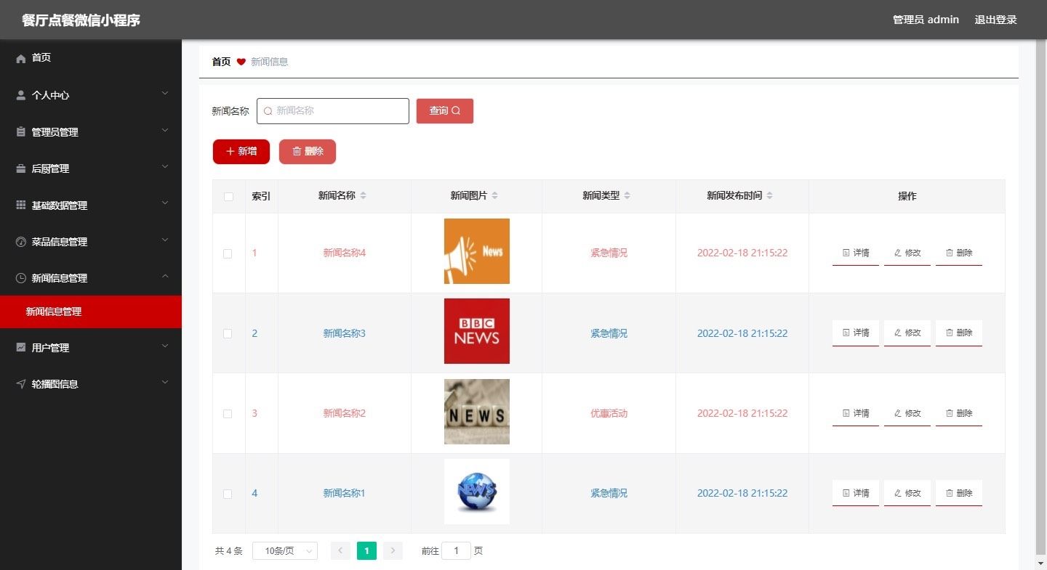1047x570 pixels.
Task: Click 退出登录 in the top bar
Action: [995, 20]
